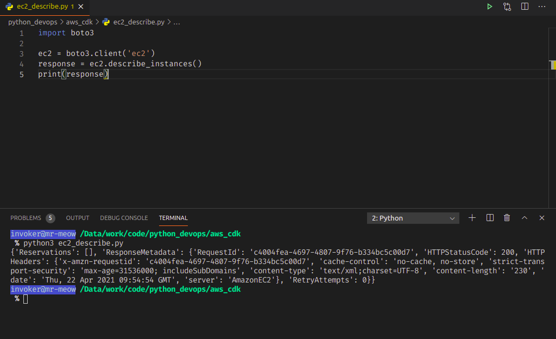Select the TERMINAL panel tab
Viewport: 556px width, 339px height.
tap(173, 218)
